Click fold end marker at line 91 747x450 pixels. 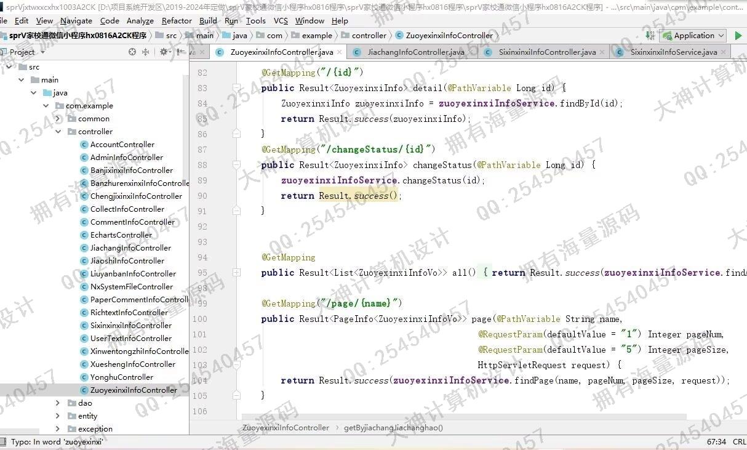(236, 210)
